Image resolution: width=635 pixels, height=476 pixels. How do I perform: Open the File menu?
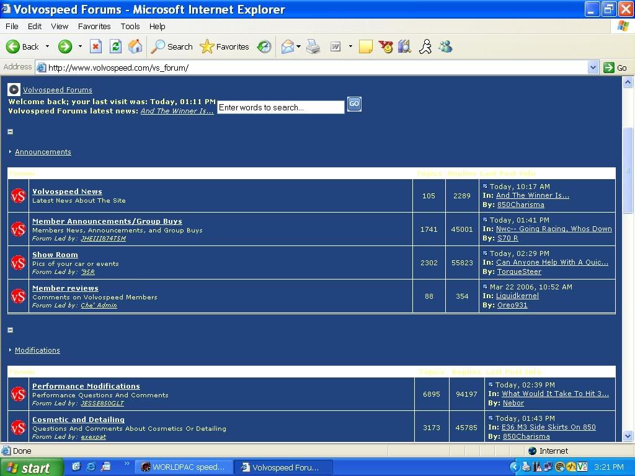[x=12, y=26]
